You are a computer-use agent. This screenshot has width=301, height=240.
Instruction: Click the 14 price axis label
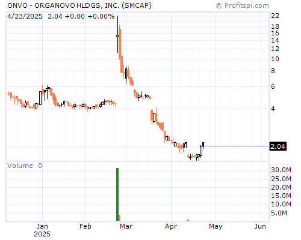275,40
